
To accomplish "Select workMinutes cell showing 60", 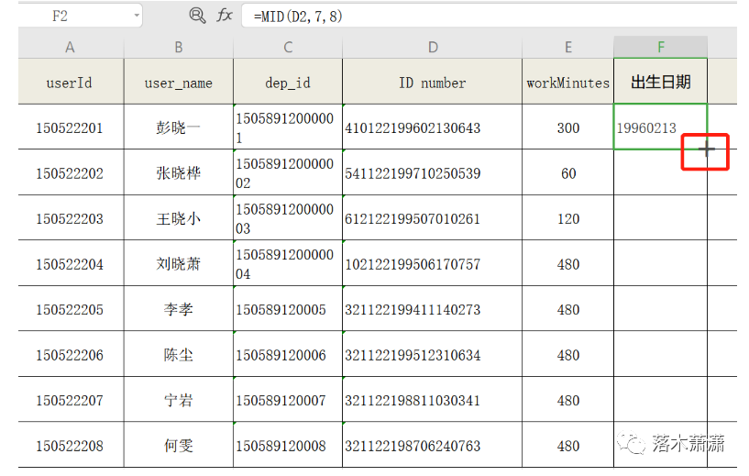I will tap(568, 172).
